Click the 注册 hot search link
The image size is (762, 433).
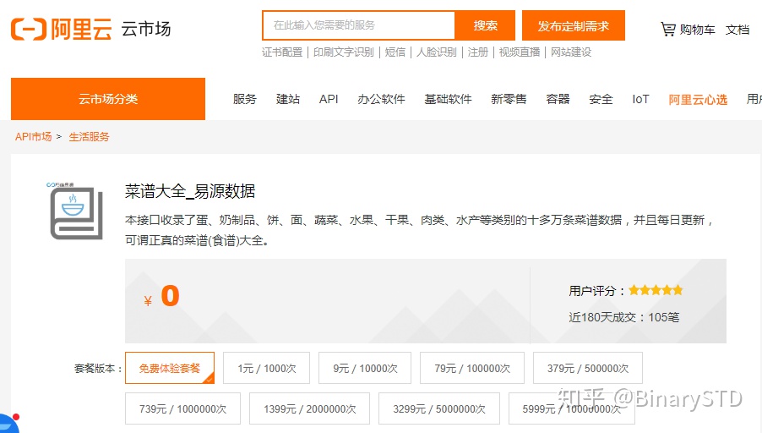477,52
